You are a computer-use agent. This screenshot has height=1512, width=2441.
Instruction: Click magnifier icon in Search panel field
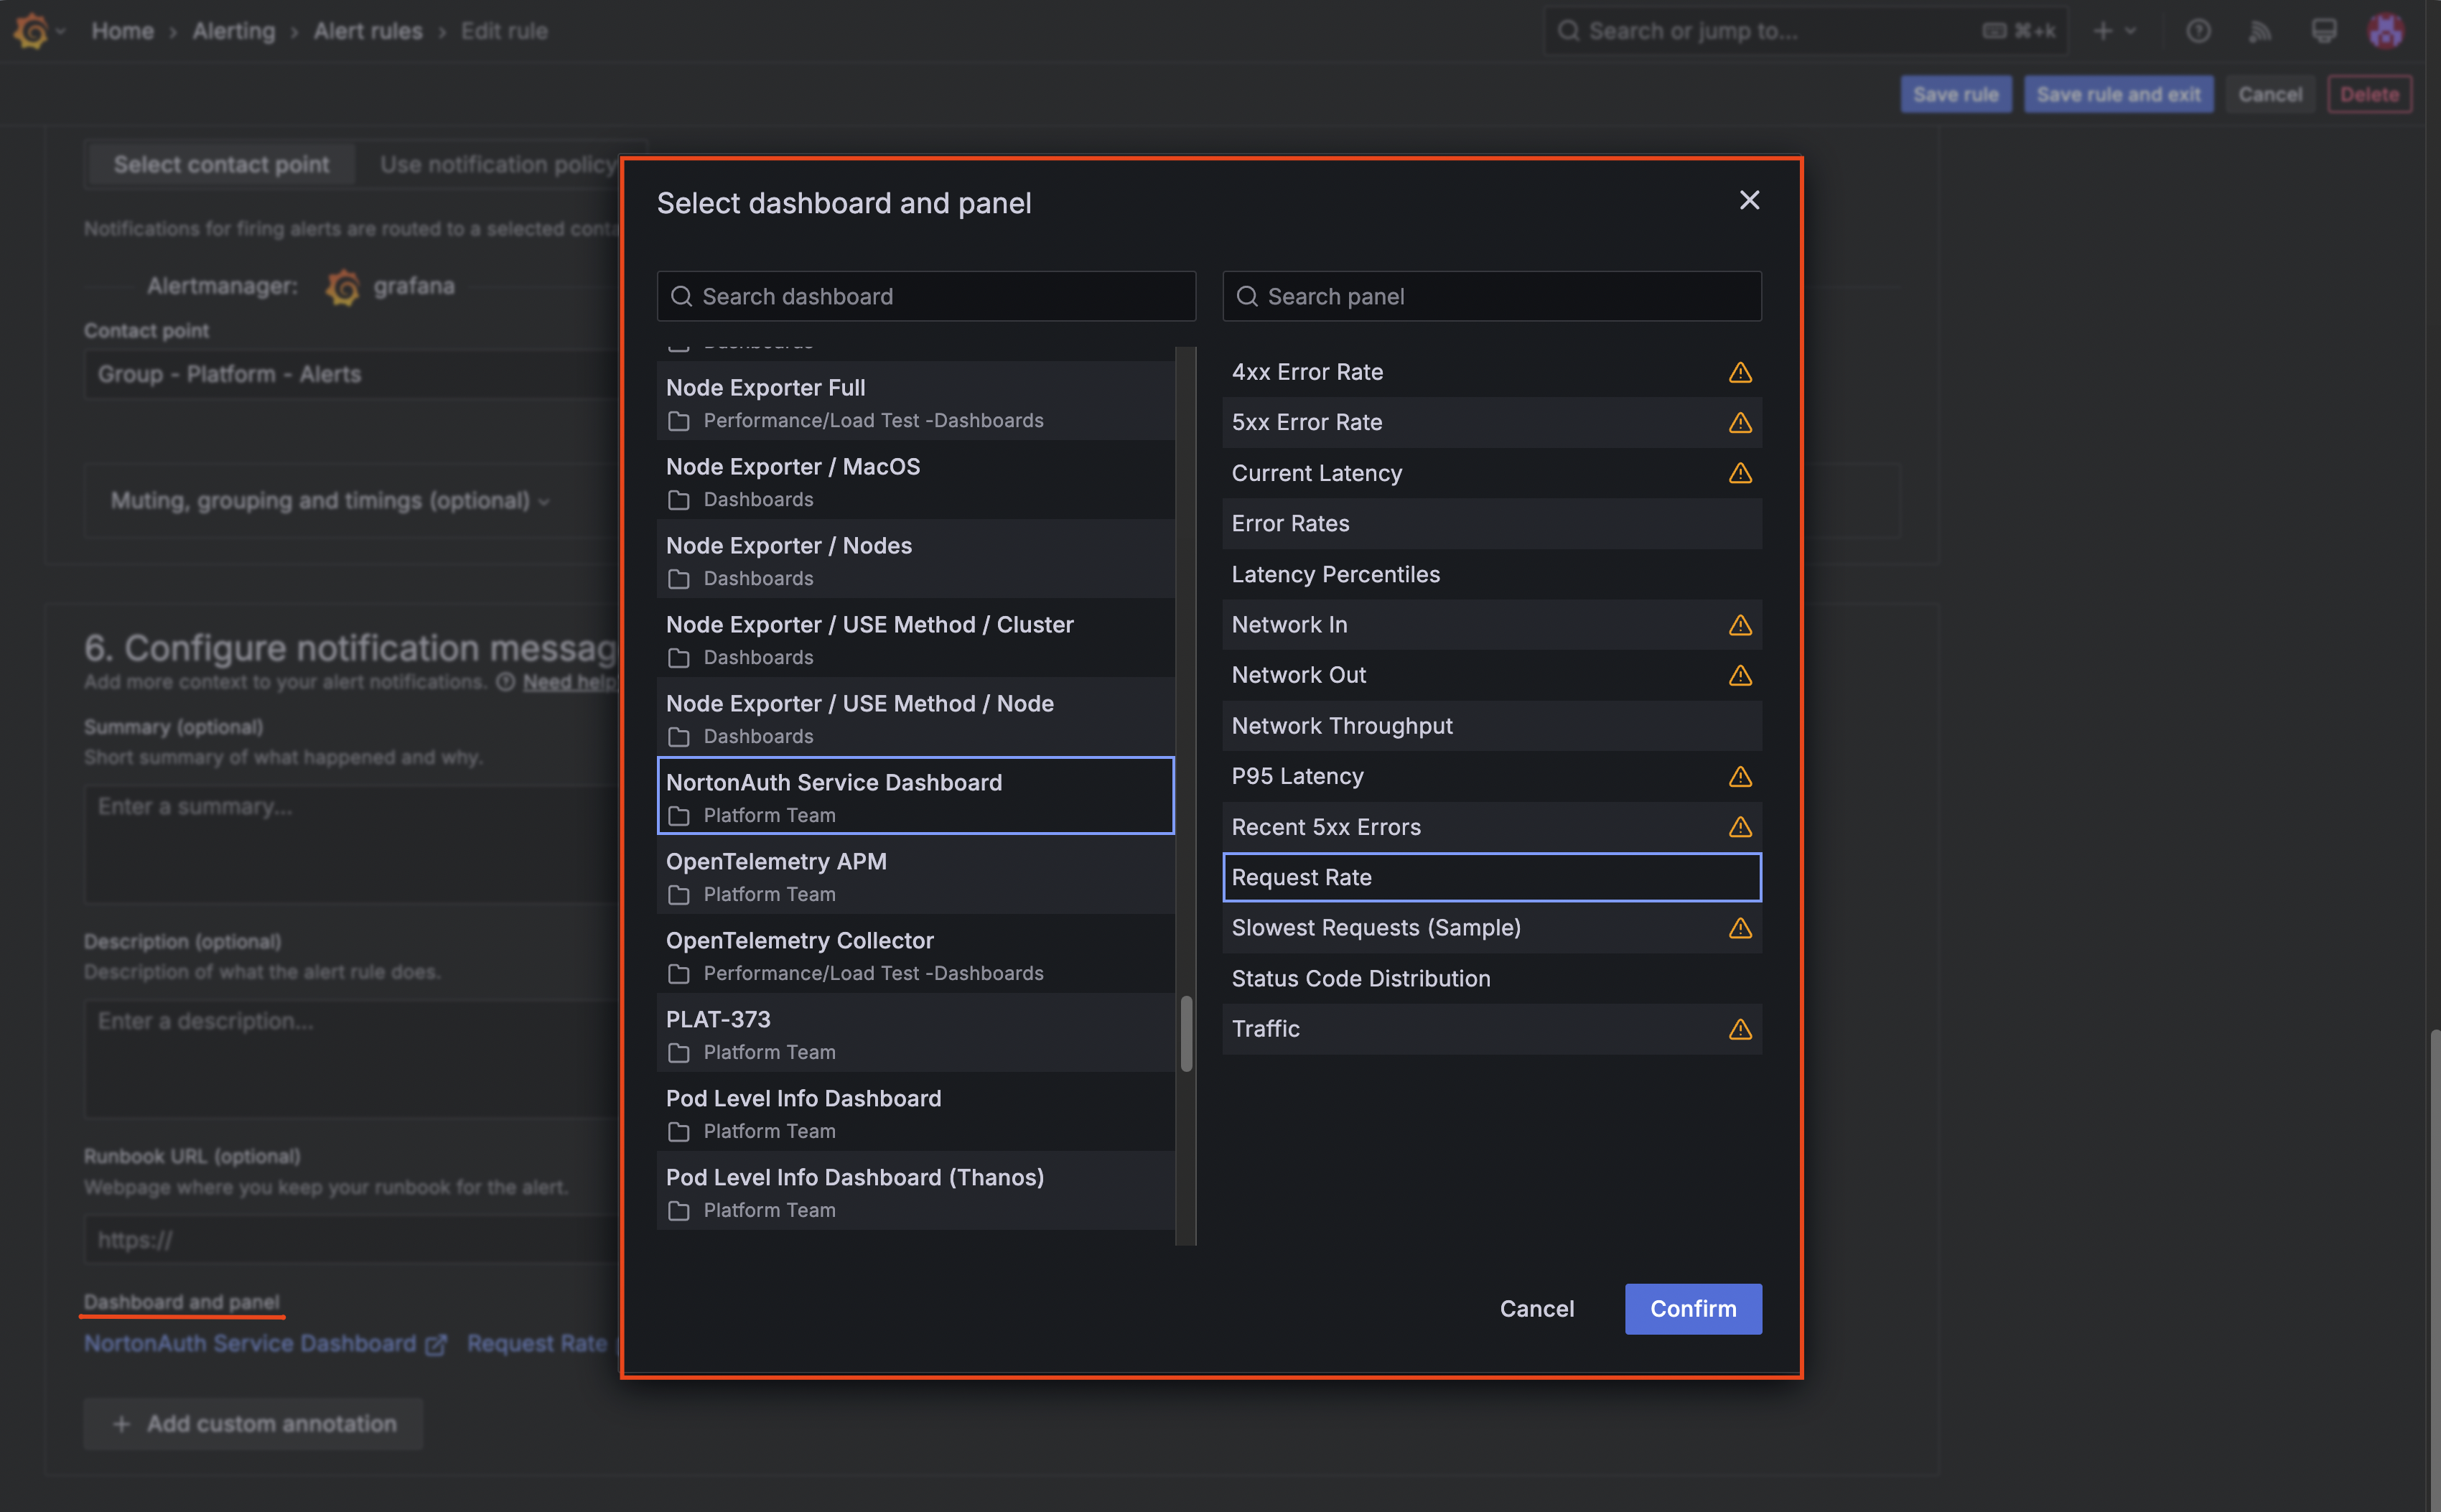tap(1246, 296)
